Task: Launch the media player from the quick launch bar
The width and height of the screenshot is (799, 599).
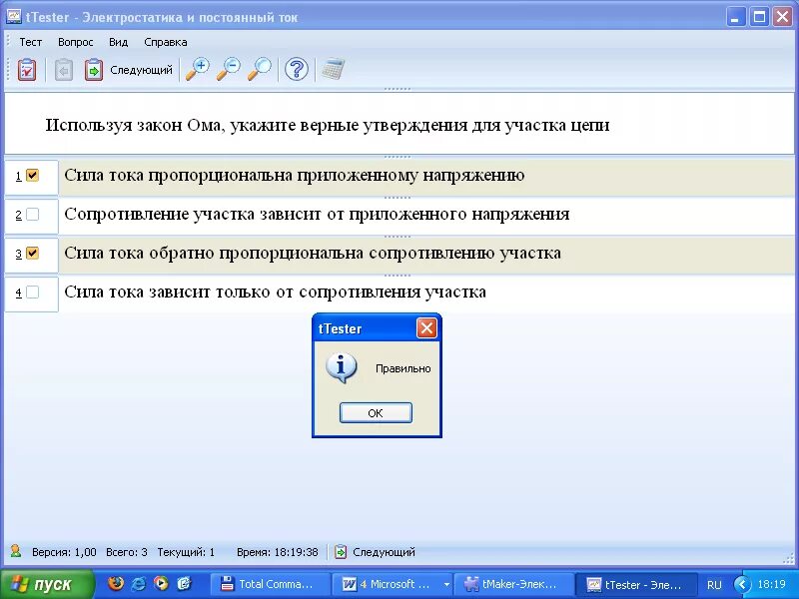Action: point(162,583)
